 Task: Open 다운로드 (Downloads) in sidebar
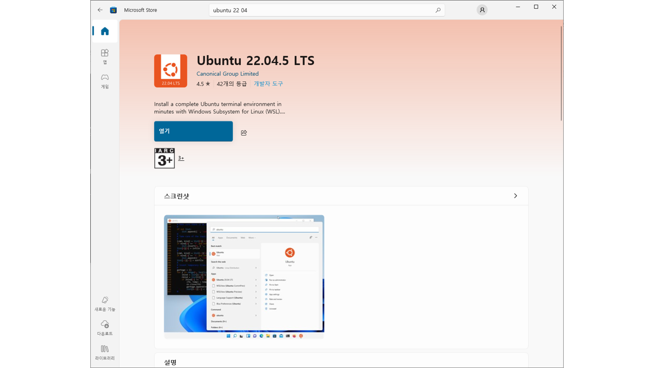point(105,328)
